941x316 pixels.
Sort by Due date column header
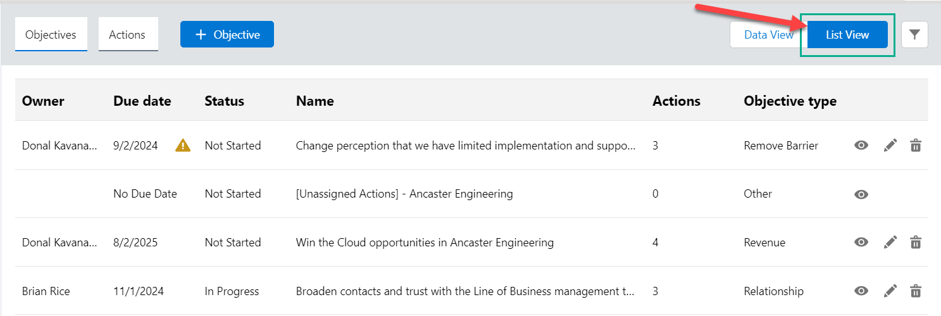tap(142, 101)
